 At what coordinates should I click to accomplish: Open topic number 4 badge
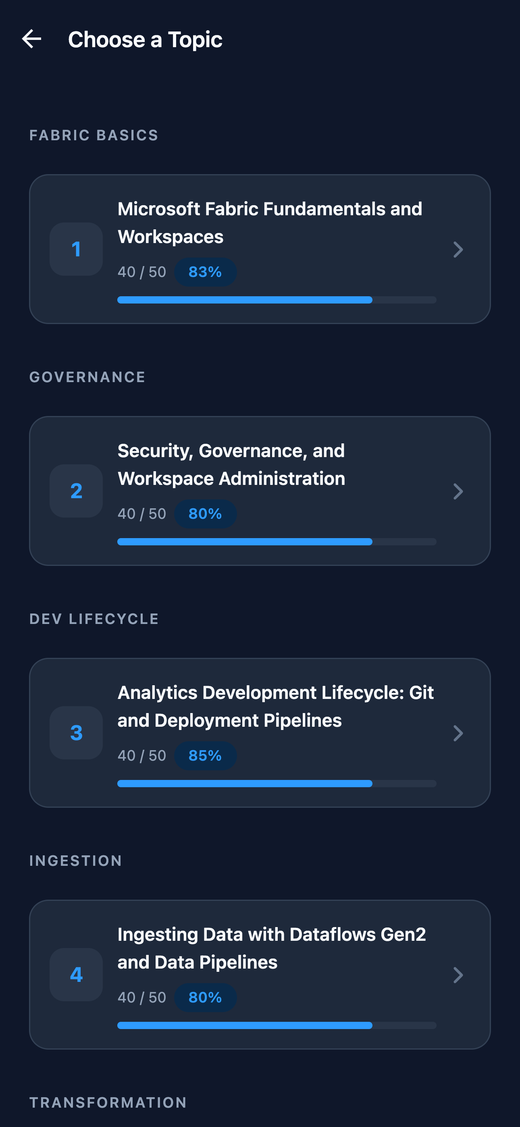tap(76, 975)
